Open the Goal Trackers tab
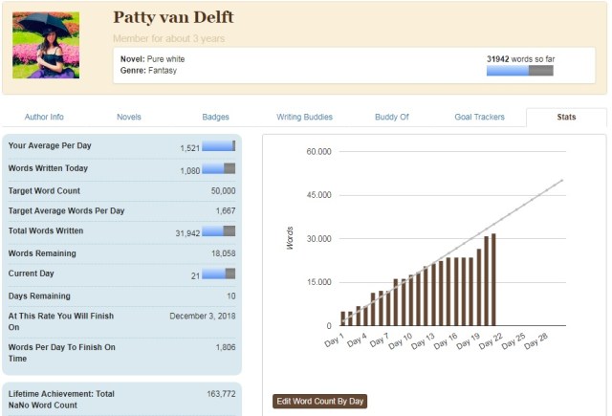 point(479,117)
